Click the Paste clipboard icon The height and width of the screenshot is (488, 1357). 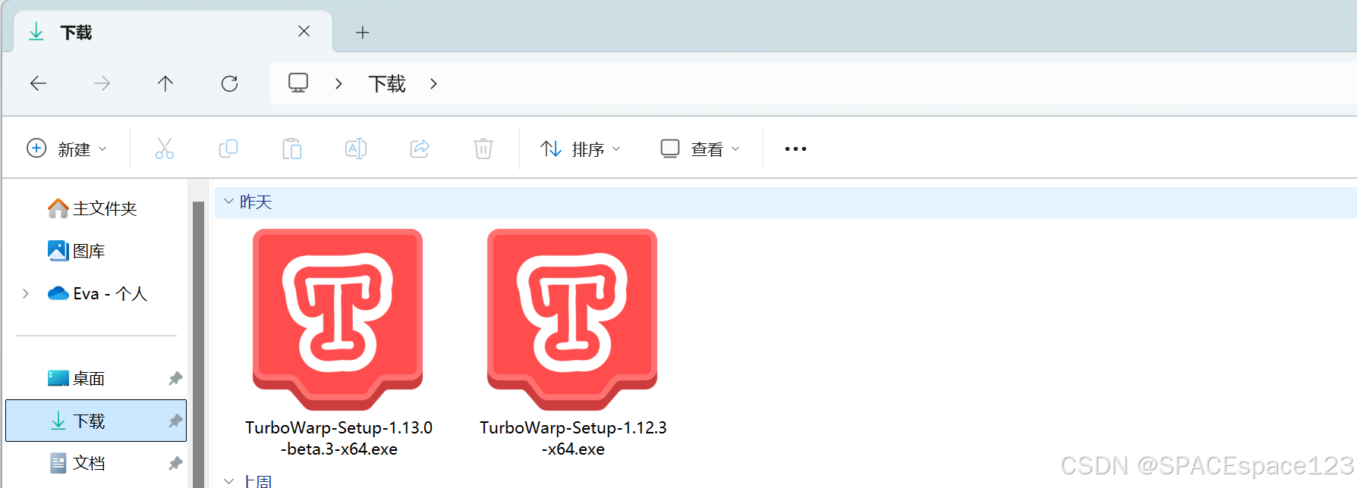click(x=292, y=149)
